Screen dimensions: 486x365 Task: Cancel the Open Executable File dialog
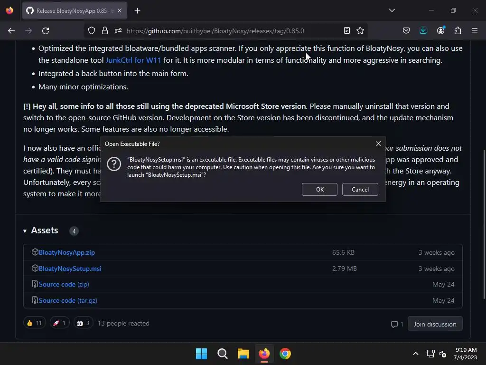point(360,189)
